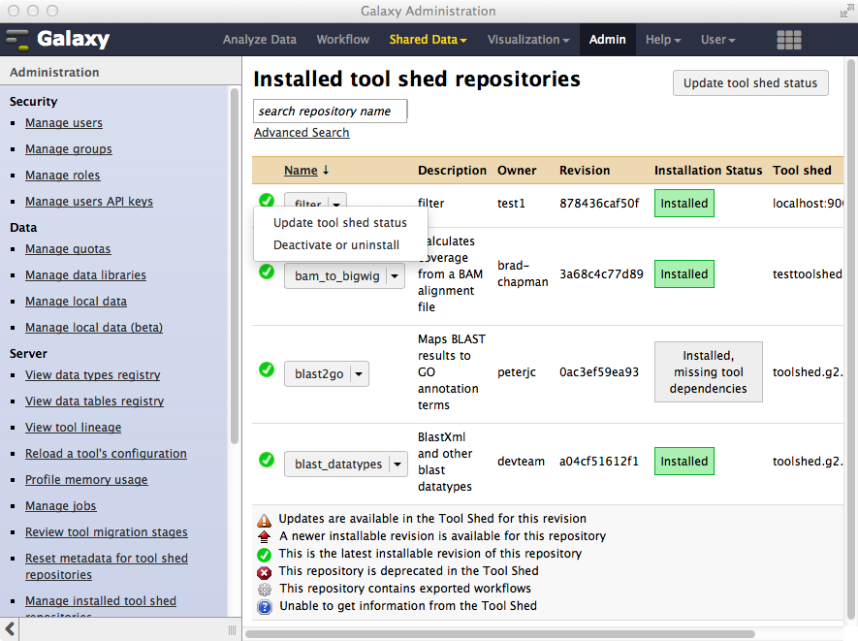Click the left panel vertical scrollbar
Screen dimensions: 858x641
(x=235, y=266)
